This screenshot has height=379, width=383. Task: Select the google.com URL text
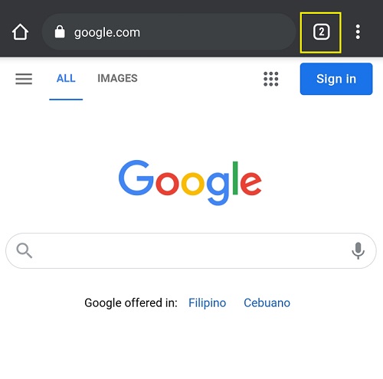point(107,33)
